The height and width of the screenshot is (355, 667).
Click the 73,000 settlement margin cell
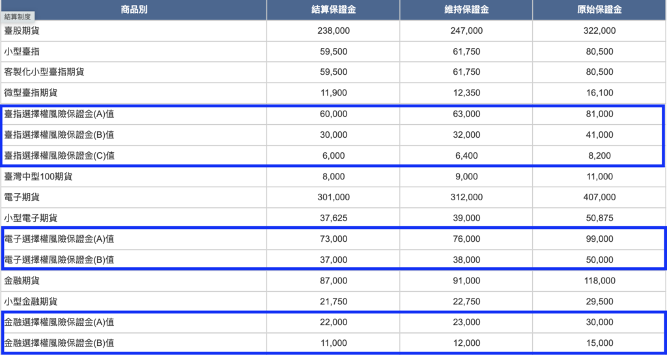pyautogui.click(x=333, y=239)
